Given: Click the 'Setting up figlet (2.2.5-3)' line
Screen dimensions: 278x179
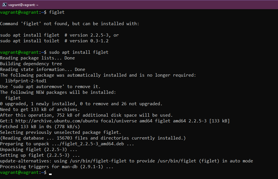Looking at the screenshot, I should (x=40, y=155).
